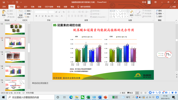Click Comments (批注) in status bar
Screen dimensions: 178x100
tap(130, 93)
